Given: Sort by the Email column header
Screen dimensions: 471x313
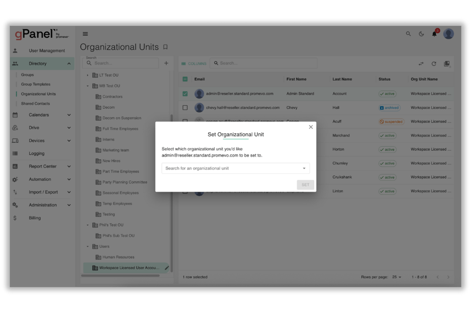Looking at the screenshot, I should [x=199, y=79].
